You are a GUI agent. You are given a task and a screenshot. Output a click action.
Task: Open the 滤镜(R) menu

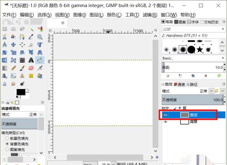coord(150,15)
